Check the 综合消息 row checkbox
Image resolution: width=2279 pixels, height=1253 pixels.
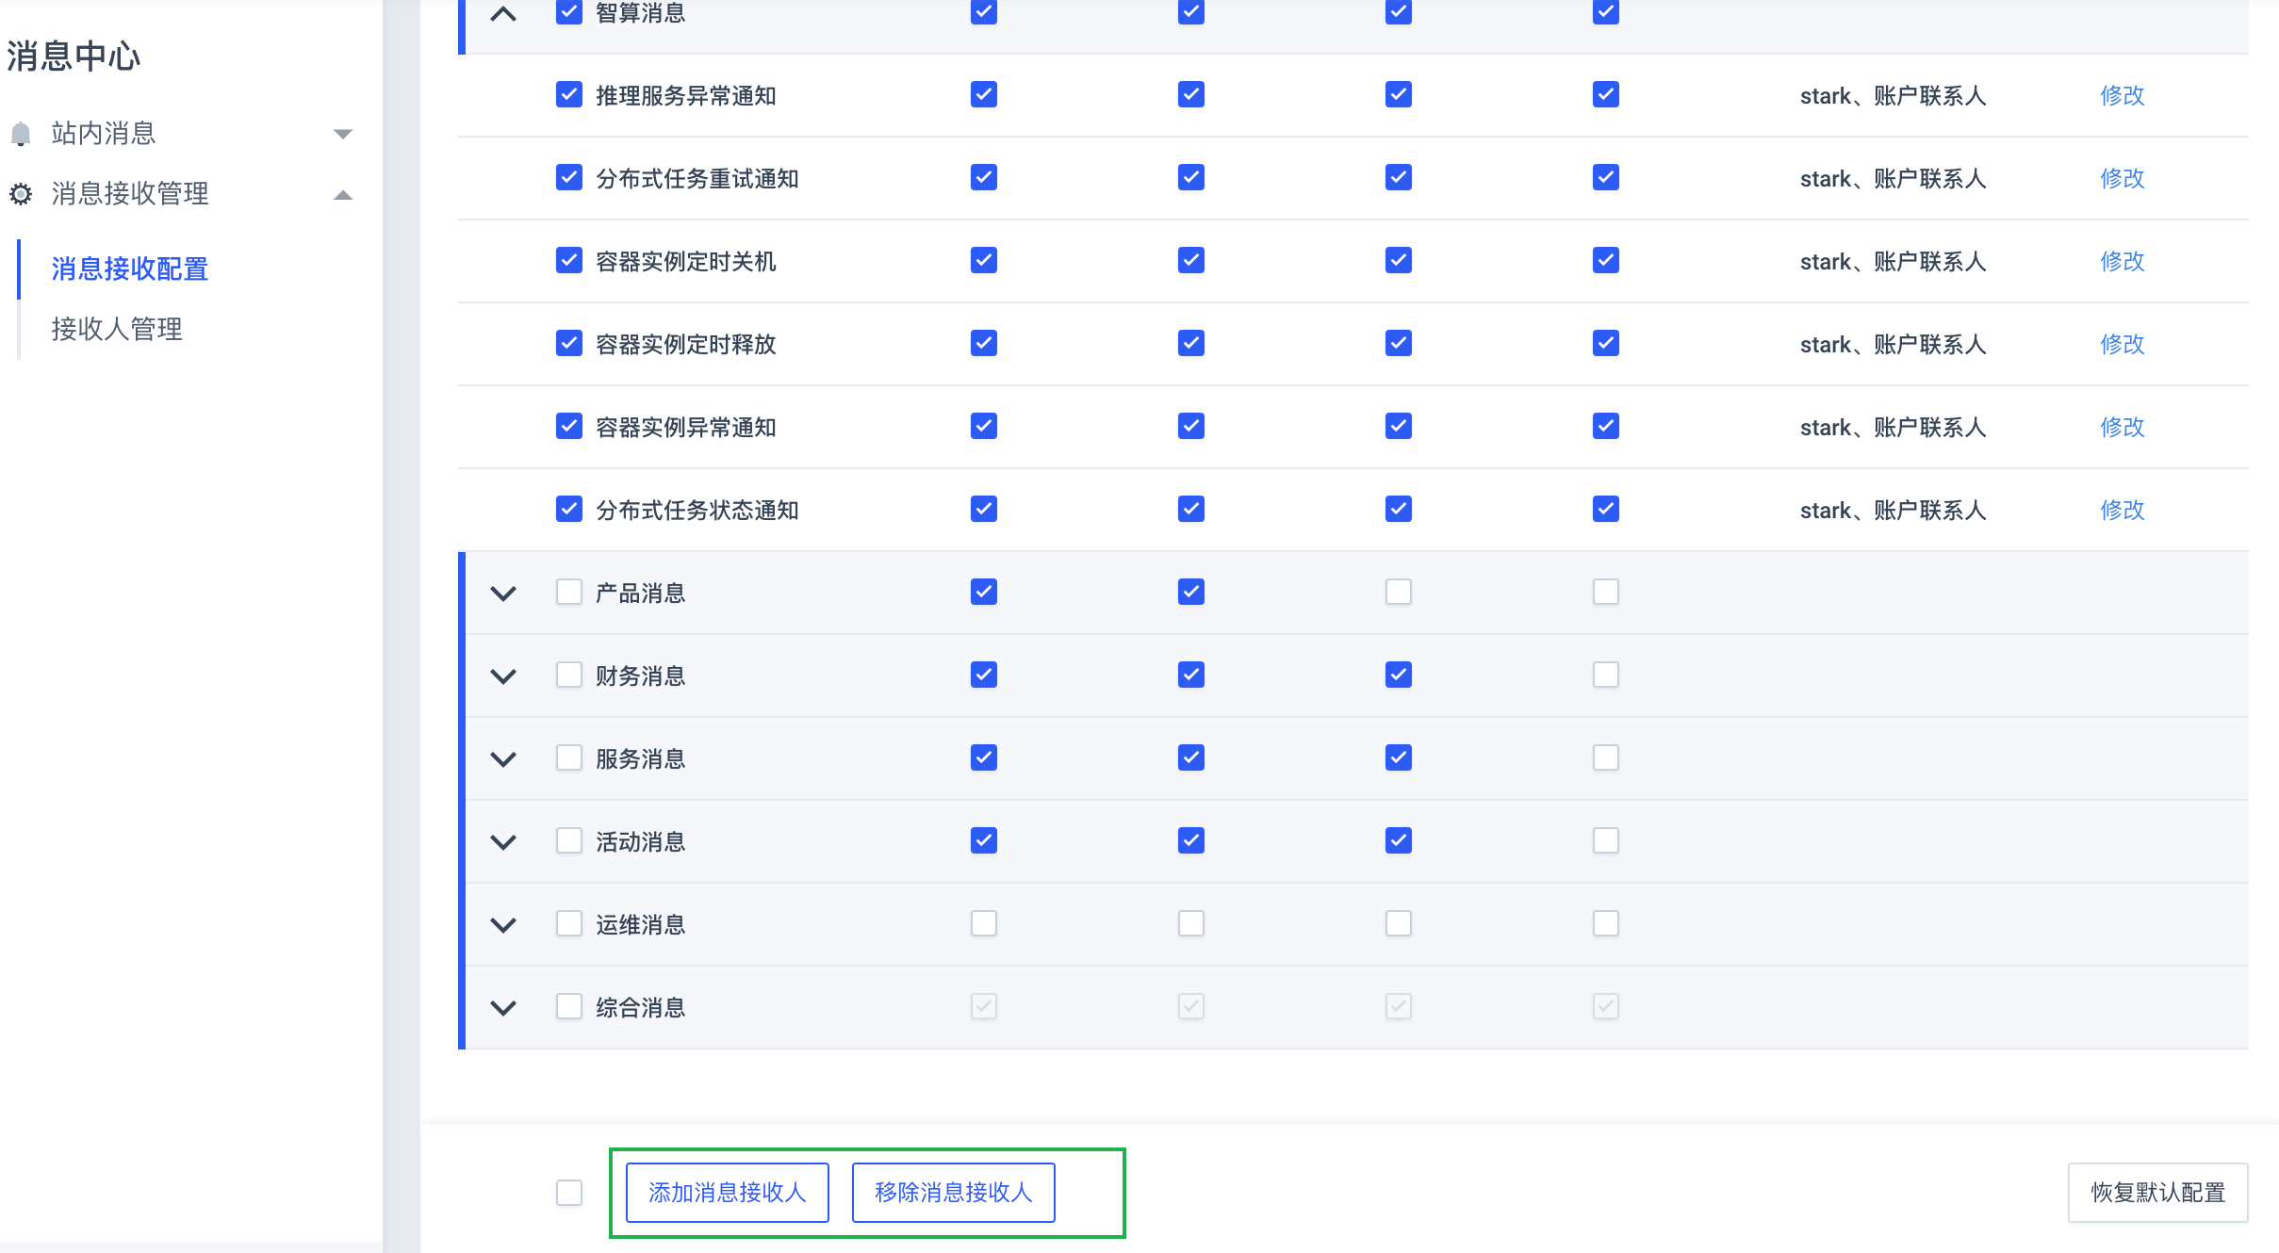coord(569,1006)
